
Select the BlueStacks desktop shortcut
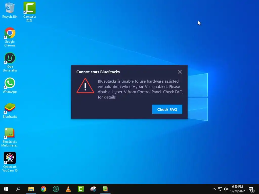tap(10, 110)
